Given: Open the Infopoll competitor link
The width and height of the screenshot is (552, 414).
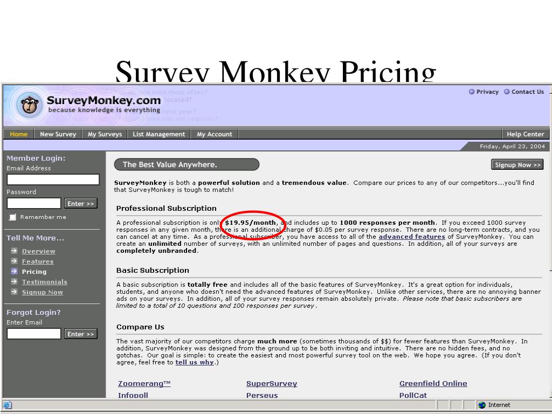Looking at the screenshot, I should pos(133,395).
